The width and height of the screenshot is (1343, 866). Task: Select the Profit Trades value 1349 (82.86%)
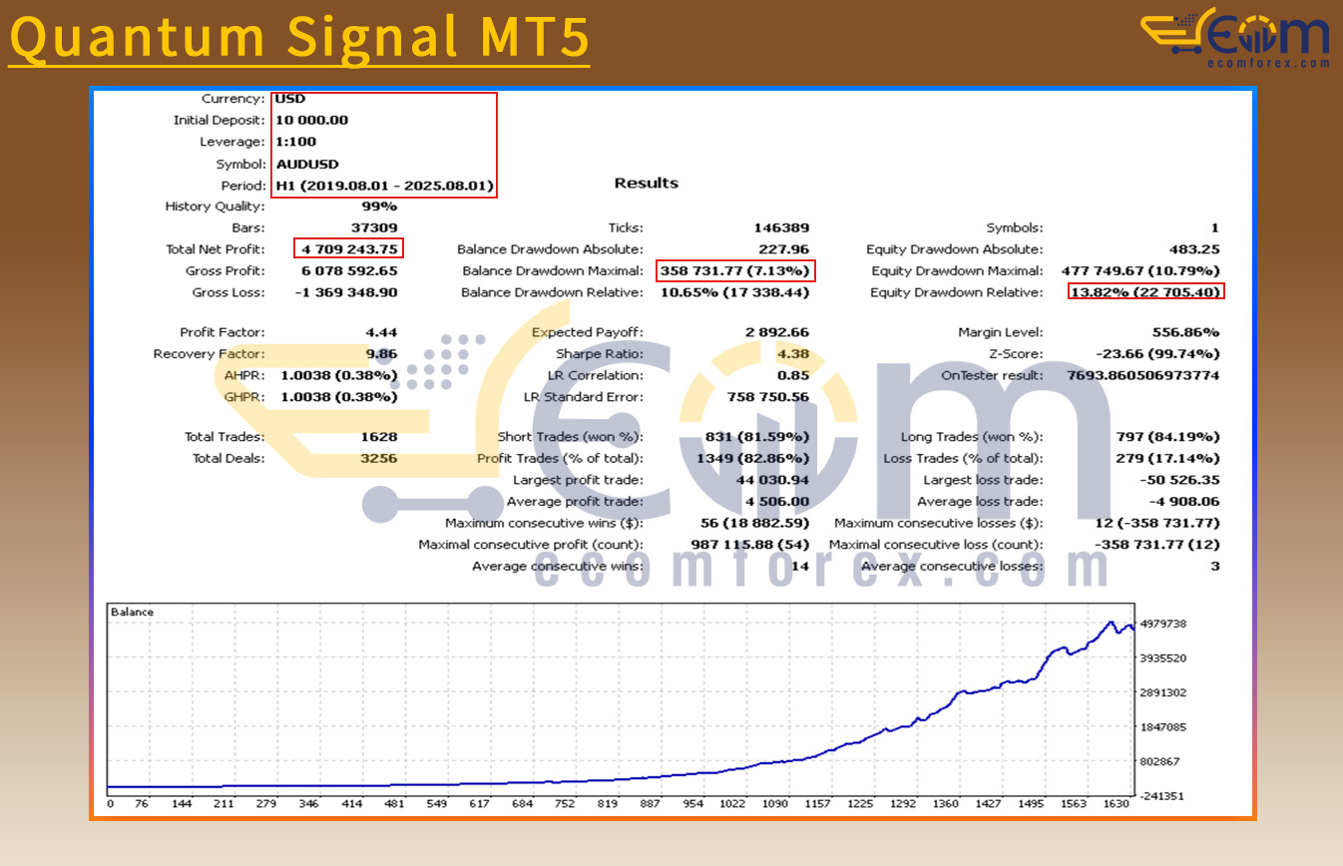tap(753, 459)
